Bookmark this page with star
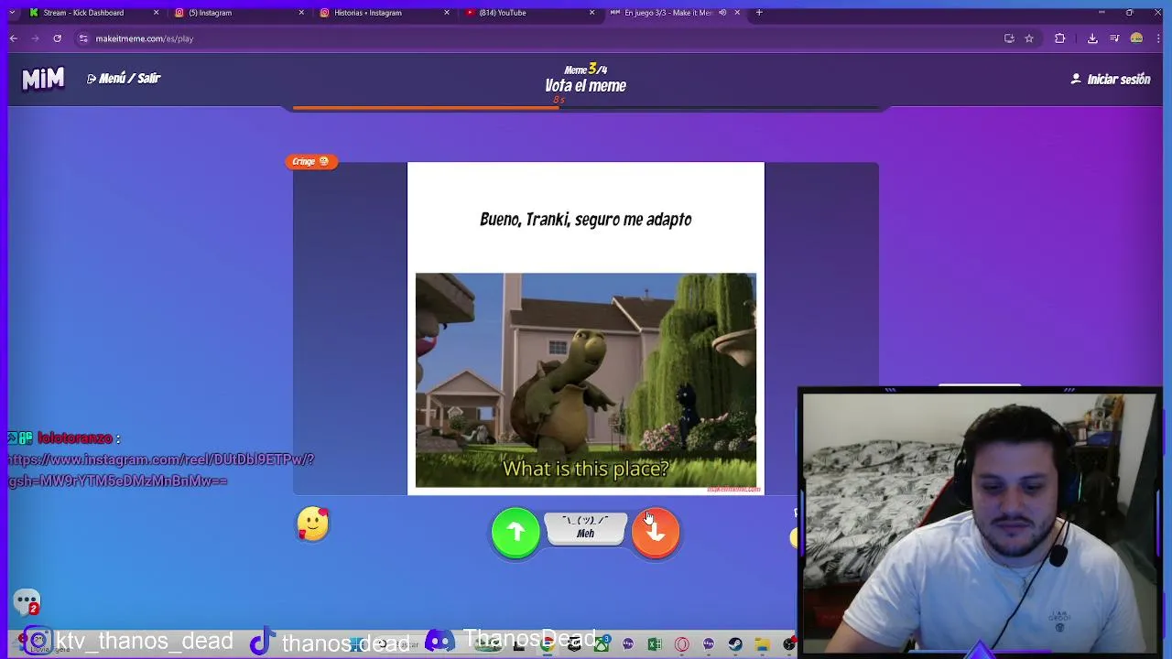 [x=1029, y=38]
